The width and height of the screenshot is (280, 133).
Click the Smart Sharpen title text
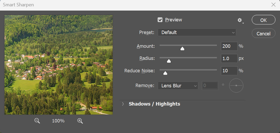click(x=18, y=5)
